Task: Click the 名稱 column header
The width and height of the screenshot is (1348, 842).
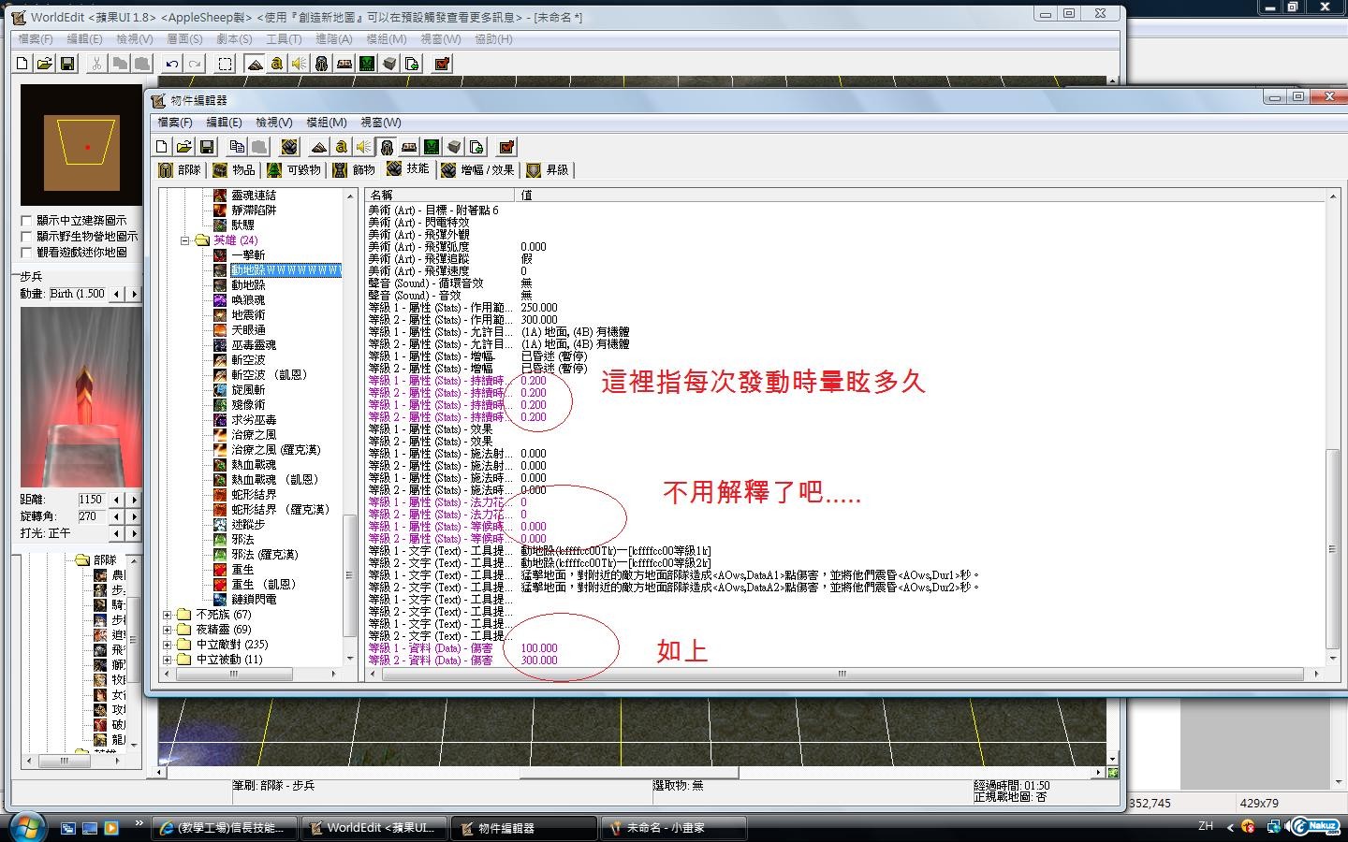Action: pos(440,195)
